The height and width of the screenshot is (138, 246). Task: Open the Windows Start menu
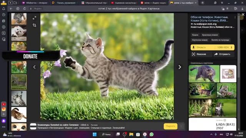tap(95, 135)
